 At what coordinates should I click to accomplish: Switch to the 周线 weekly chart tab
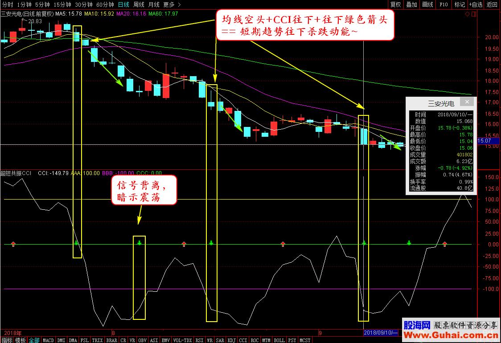[139, 4]
